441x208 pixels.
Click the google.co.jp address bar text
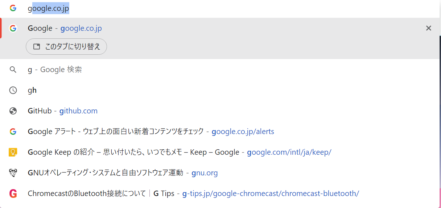tap(48, 9)
